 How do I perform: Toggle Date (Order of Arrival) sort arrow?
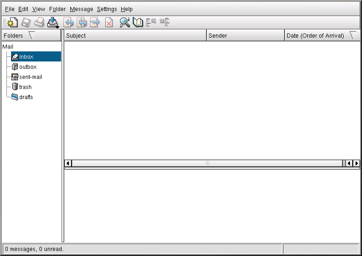coord(352,35)
